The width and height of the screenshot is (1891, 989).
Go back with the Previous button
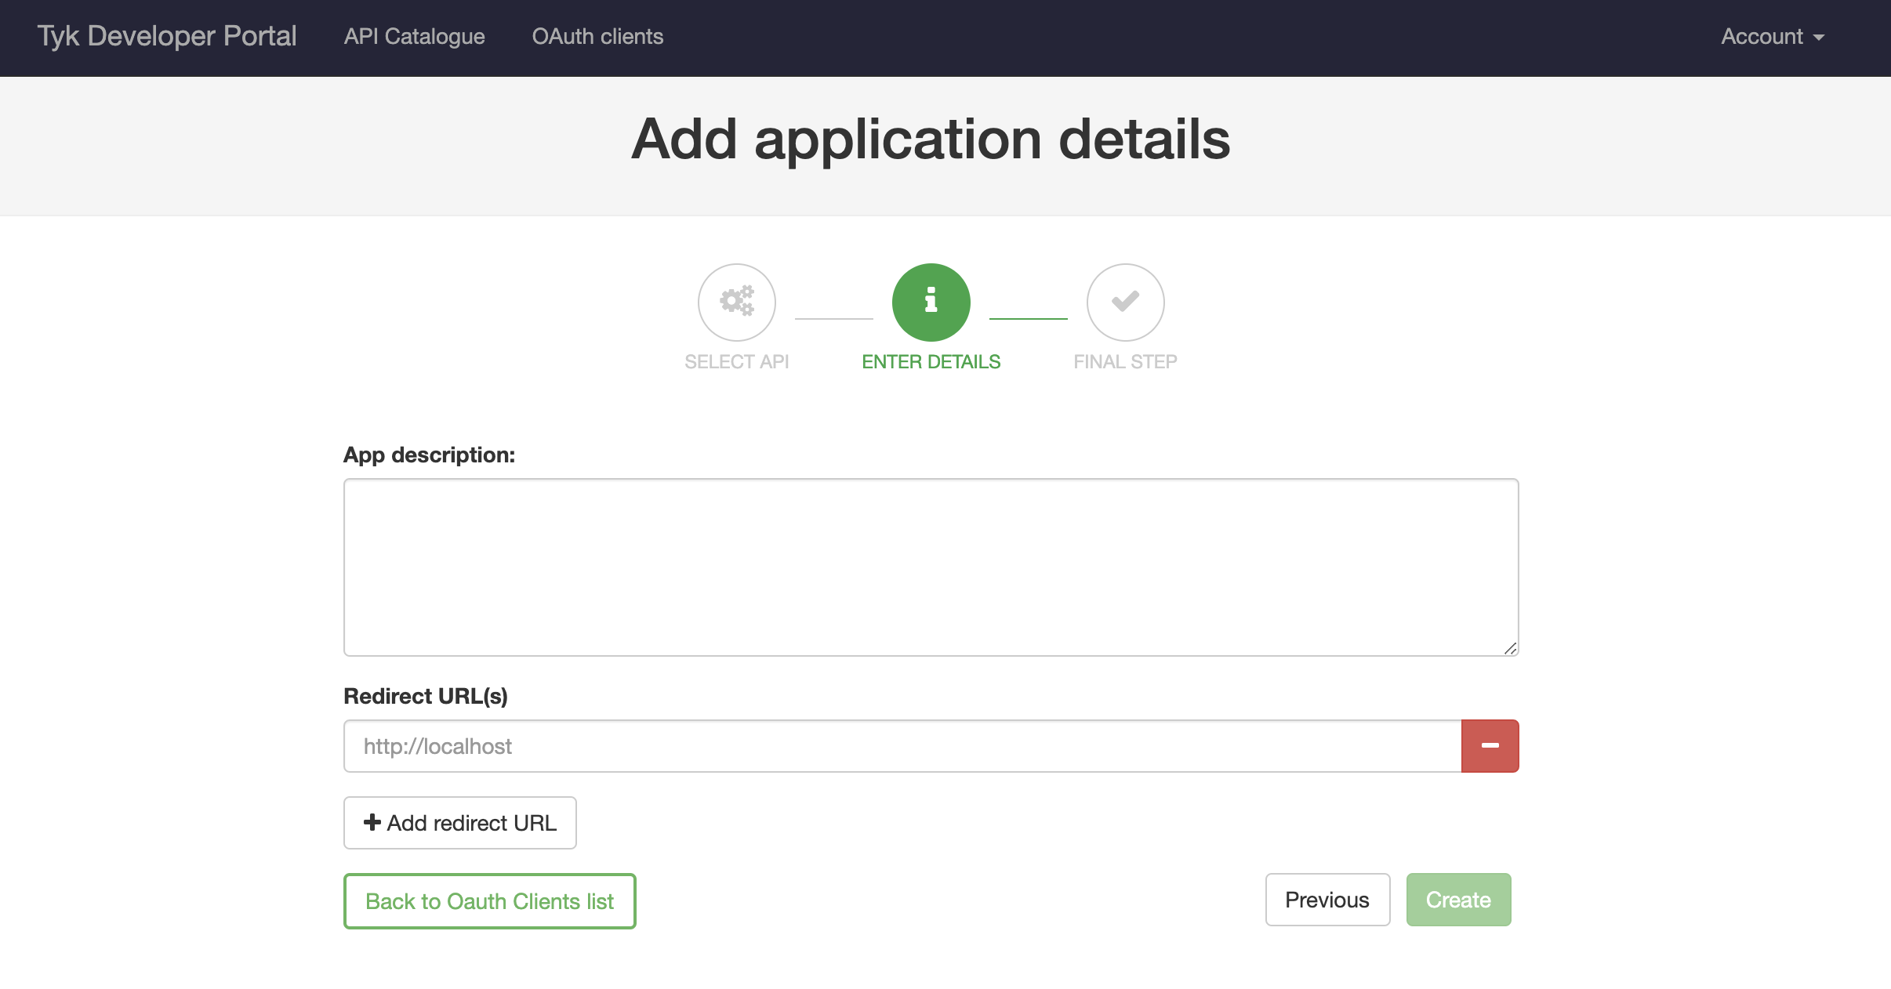1327,900
